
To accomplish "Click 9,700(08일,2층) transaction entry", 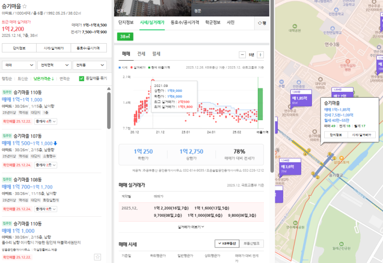I will coord(168,216).
